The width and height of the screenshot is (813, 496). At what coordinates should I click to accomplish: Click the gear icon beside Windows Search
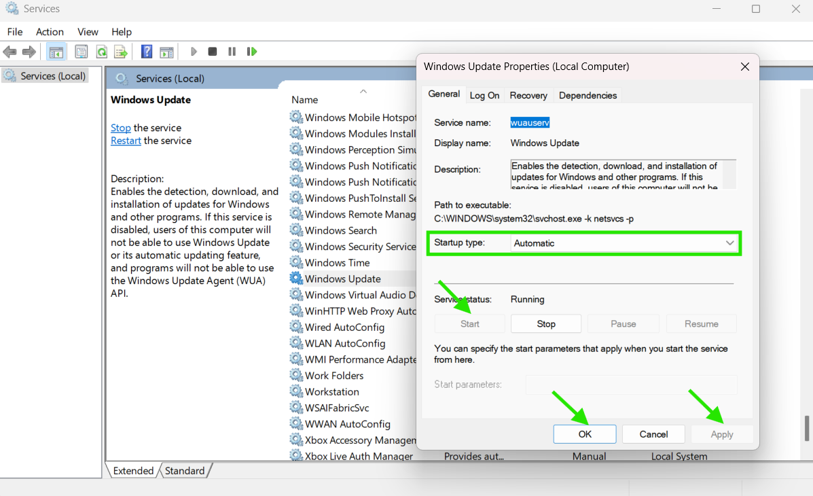296,230
